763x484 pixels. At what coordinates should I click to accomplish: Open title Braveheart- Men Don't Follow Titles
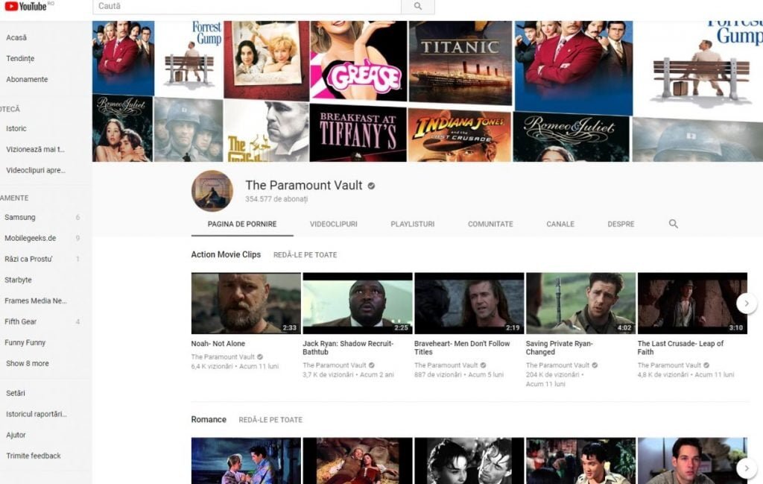(x=462, y=348)
